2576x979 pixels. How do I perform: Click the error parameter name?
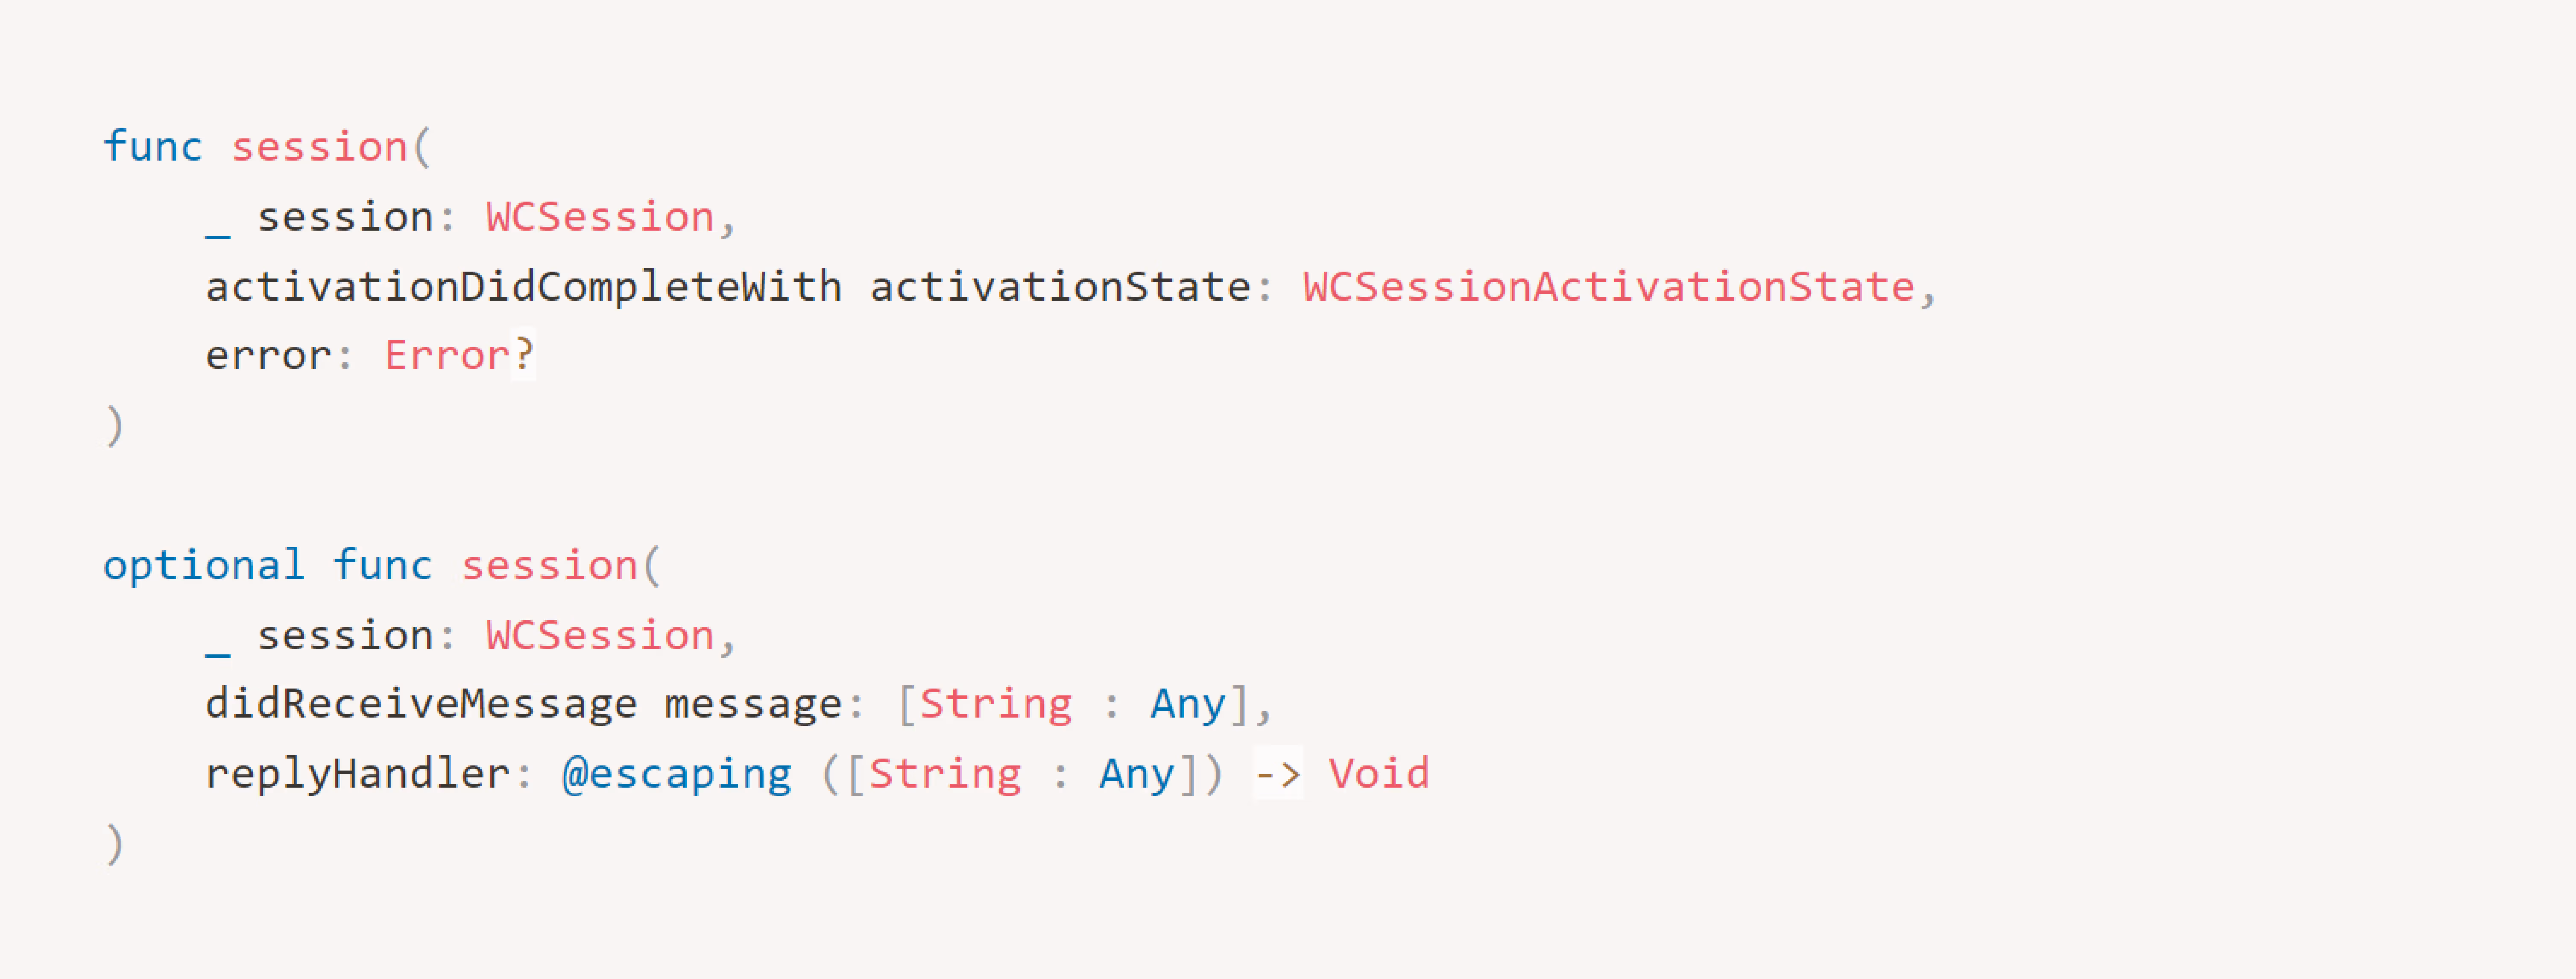[268, 356]
